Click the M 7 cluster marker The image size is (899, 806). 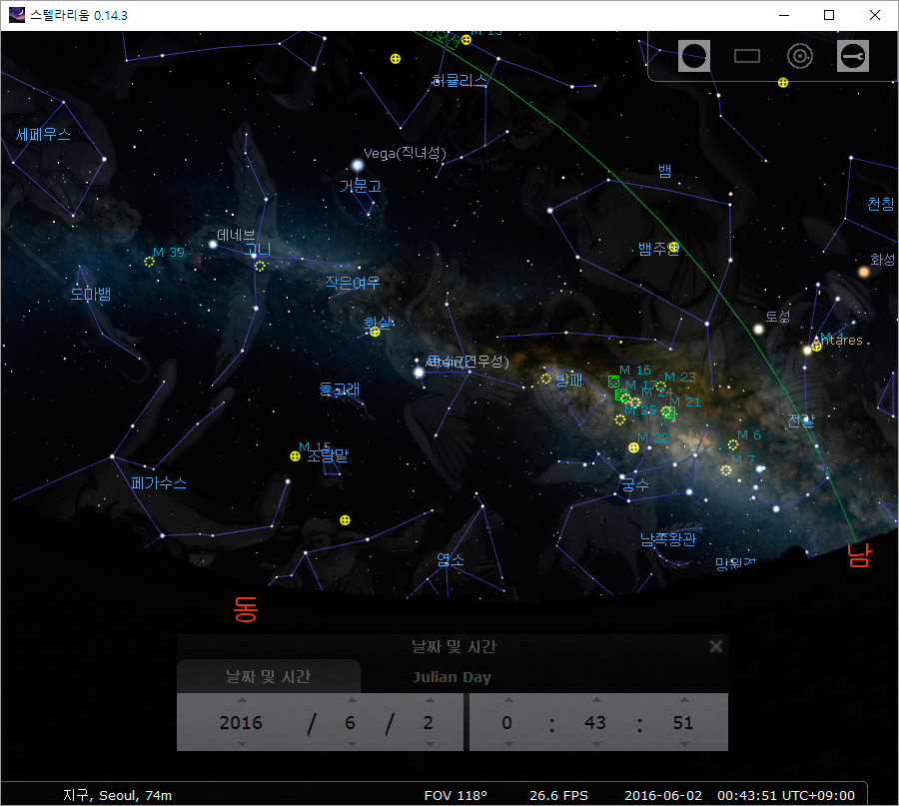pos(726,470)
